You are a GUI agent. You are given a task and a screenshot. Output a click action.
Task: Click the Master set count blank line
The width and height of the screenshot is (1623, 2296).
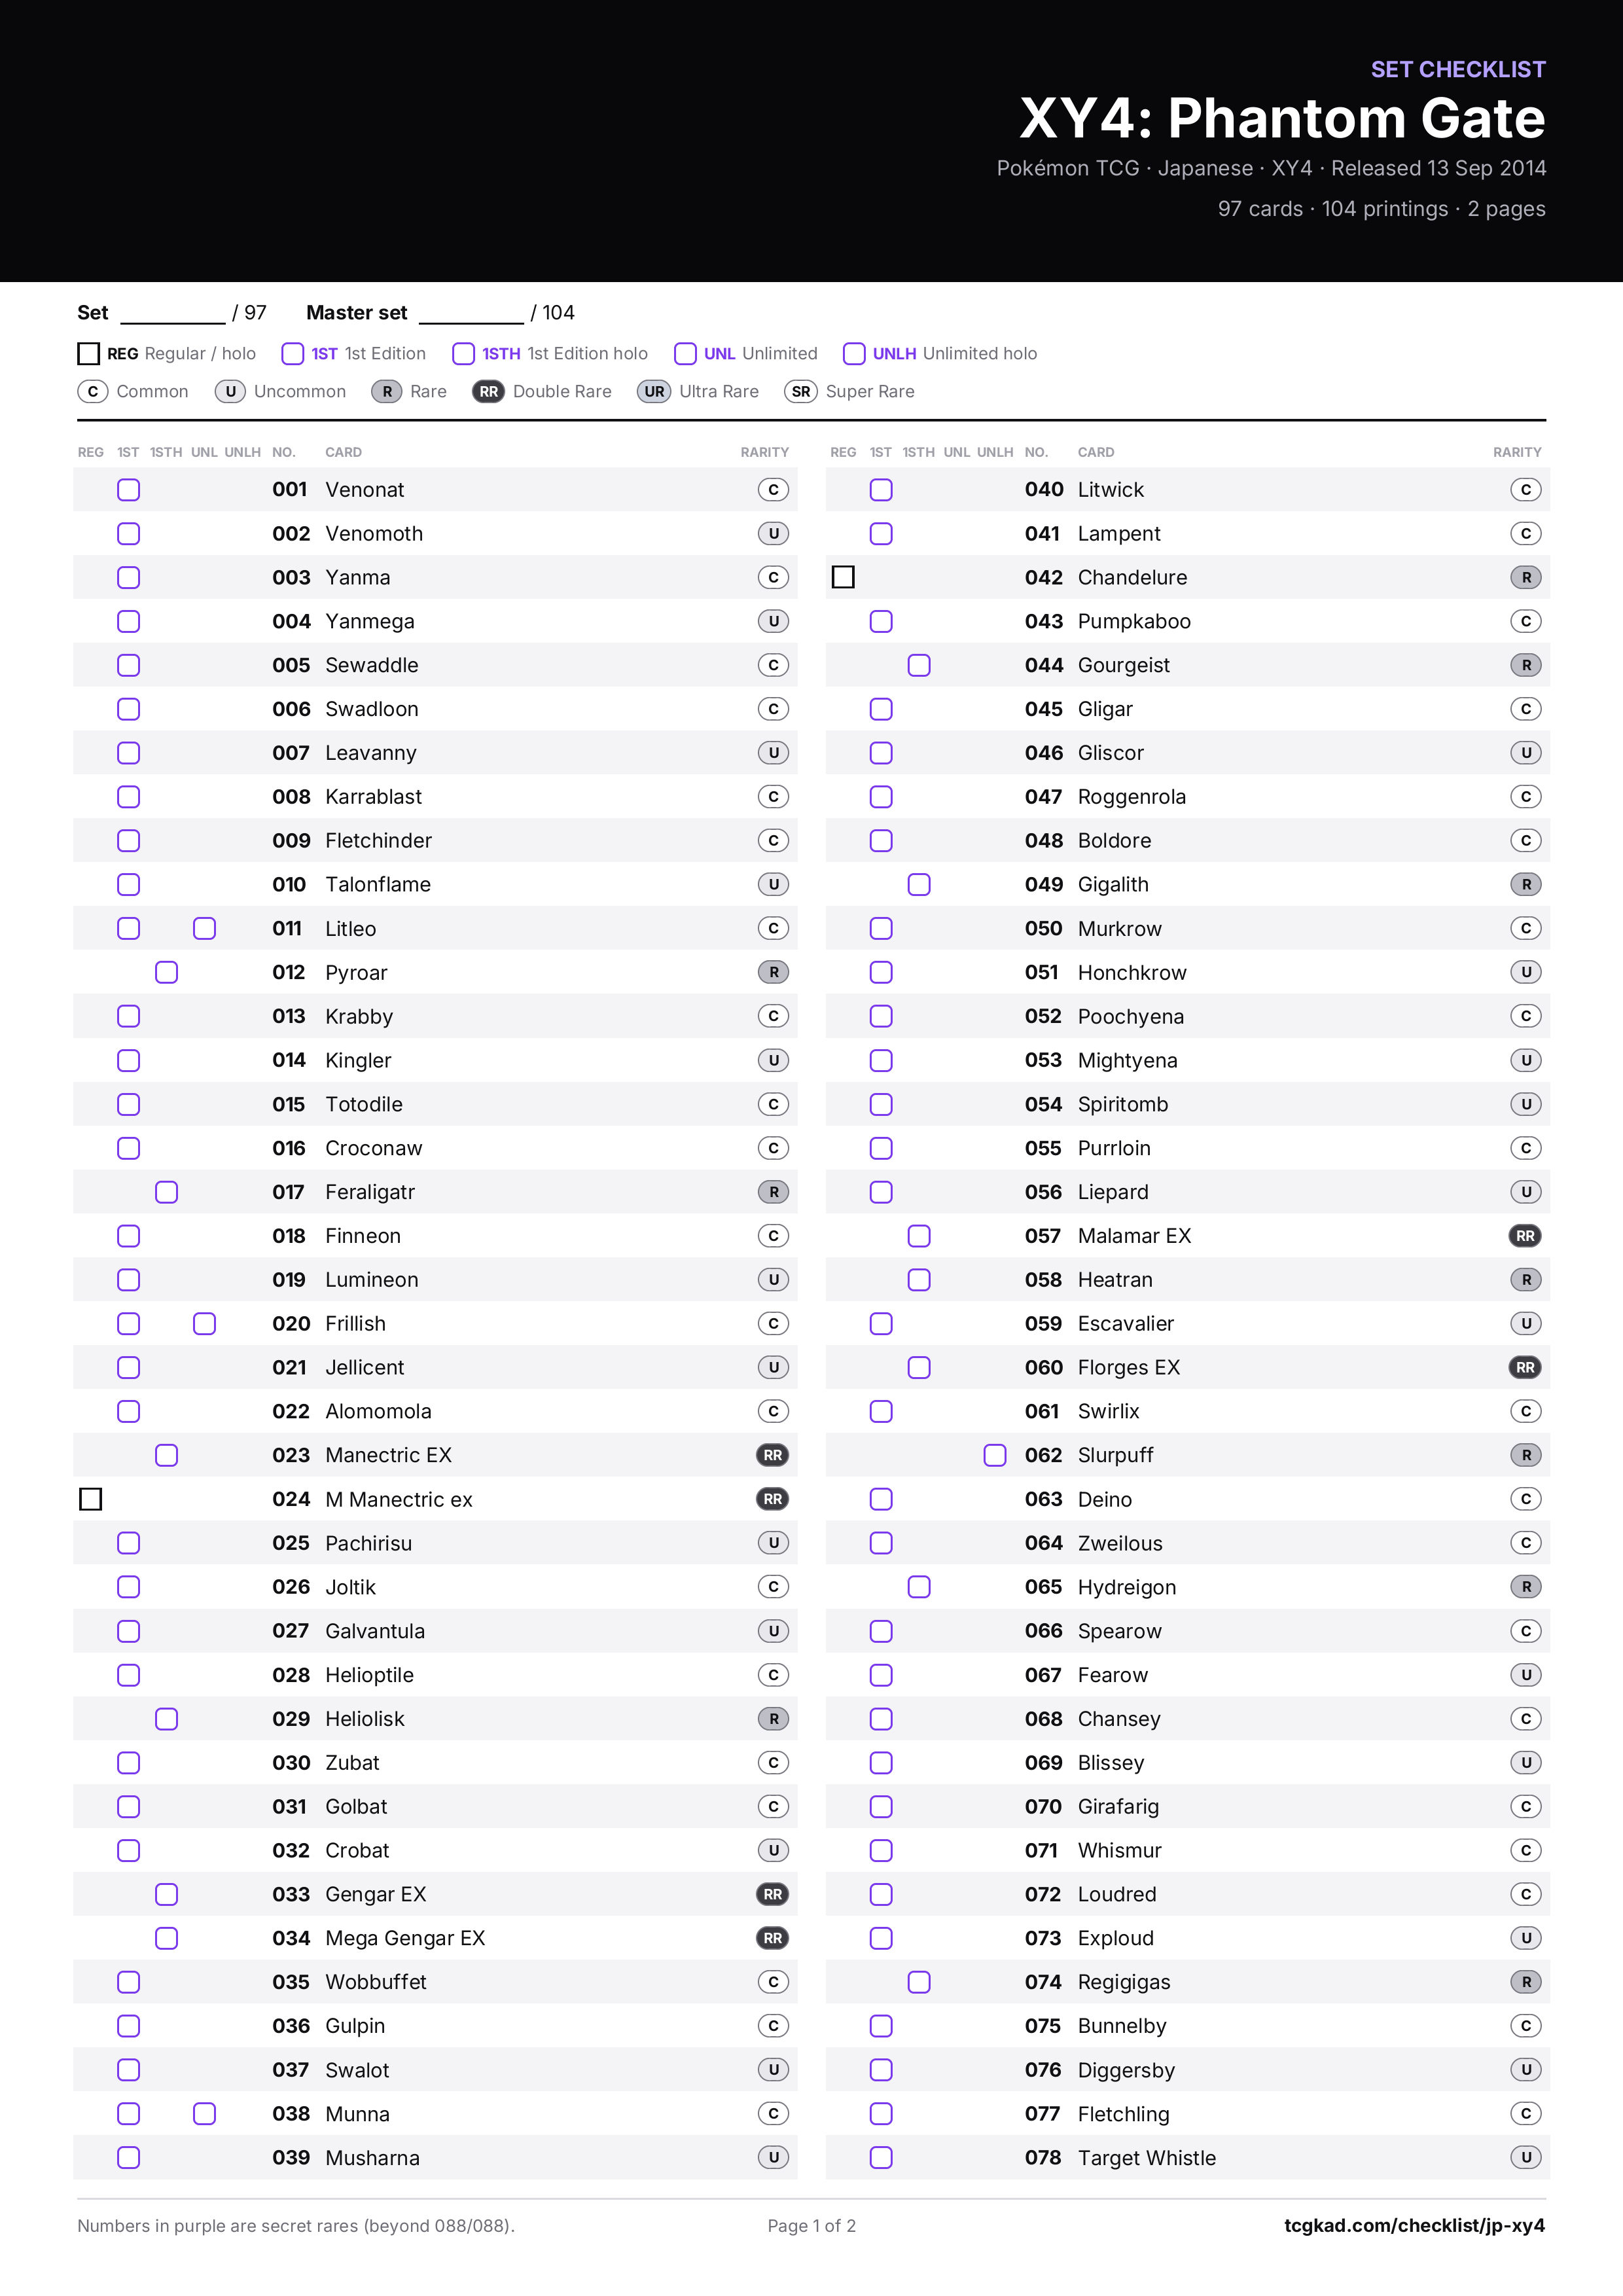pyautogui.click(x=471, y=314)
